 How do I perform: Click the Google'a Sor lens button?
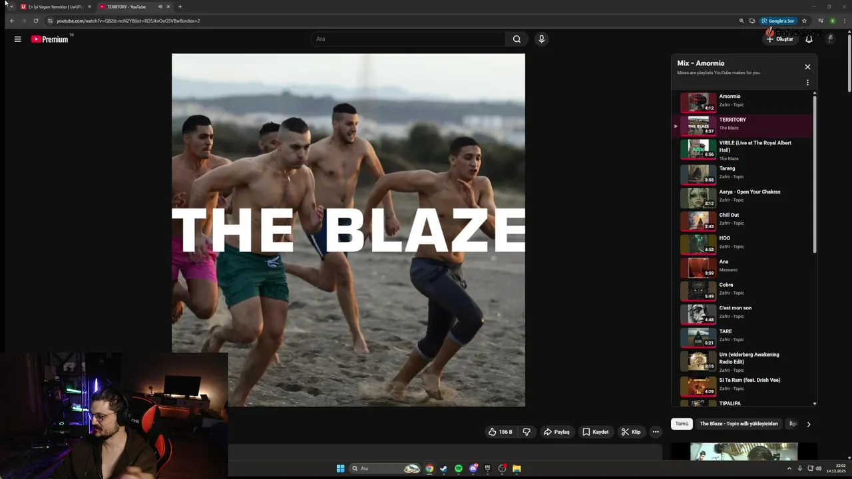click(x=778, y=21)
